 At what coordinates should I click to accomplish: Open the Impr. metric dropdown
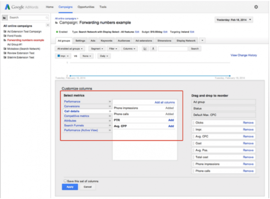pyautogui.click(x=63, y=56)
